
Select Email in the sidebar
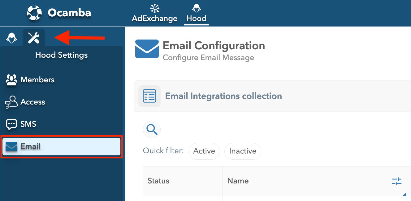61,146
